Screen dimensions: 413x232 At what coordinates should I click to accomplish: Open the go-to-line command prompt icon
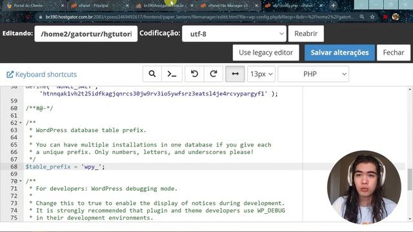(x=172, y=74)
